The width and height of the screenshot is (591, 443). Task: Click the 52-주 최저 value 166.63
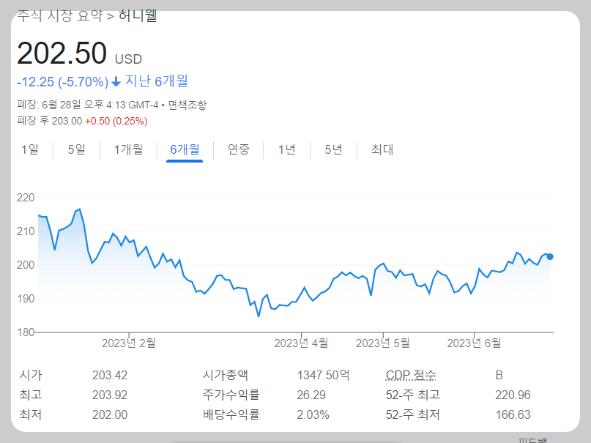[513, 414]
